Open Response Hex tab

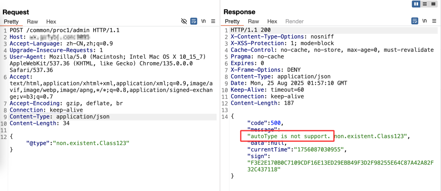(x=272, y=21)
